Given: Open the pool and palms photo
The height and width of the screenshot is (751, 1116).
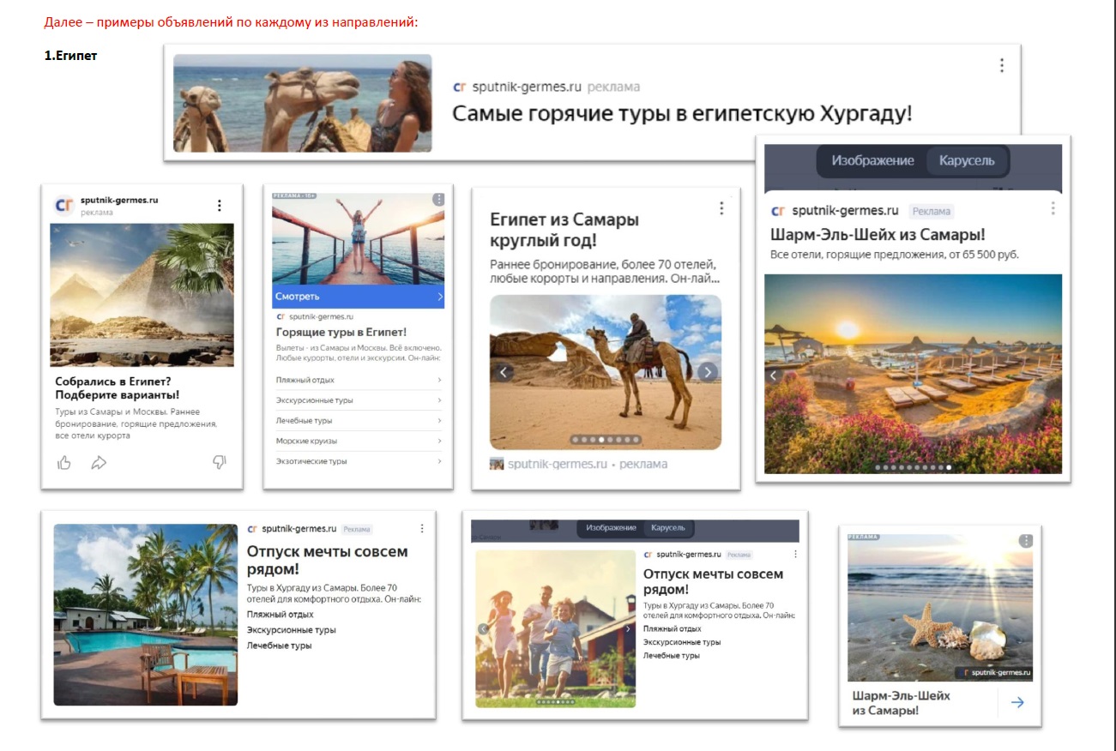Looking at the screenshot, I should click(146, 615).
